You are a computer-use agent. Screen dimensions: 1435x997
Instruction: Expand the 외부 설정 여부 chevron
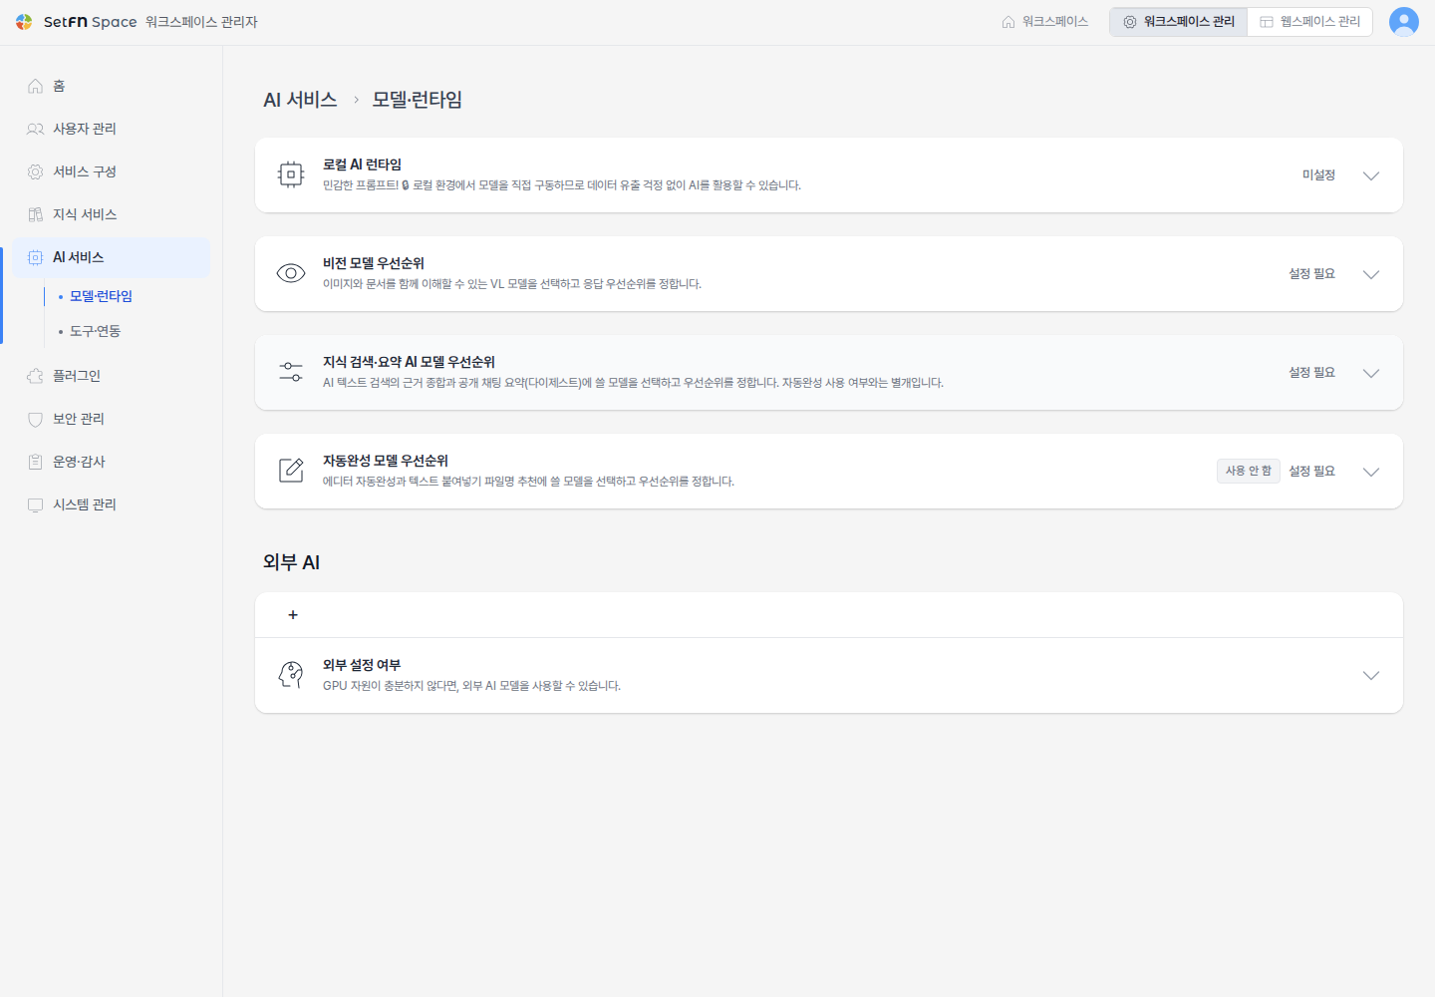tap(1371, 675)
